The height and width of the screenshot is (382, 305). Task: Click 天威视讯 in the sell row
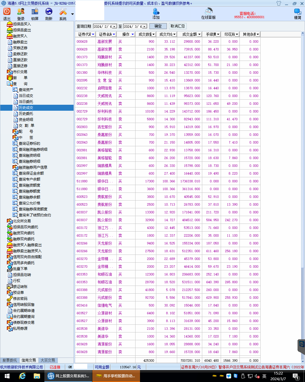[x=105, y=104]
